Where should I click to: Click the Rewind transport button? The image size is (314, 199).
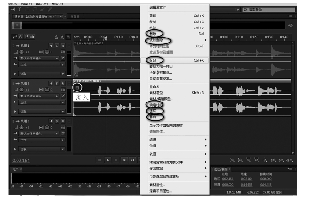point(132,160)
